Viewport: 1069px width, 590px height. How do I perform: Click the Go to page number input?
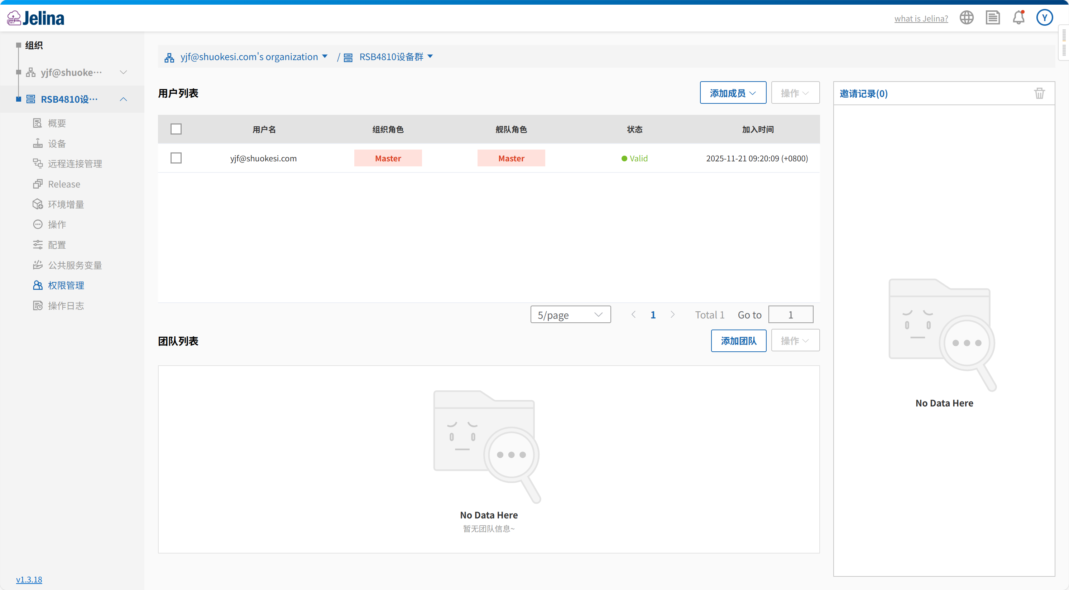tap(790, 315)
